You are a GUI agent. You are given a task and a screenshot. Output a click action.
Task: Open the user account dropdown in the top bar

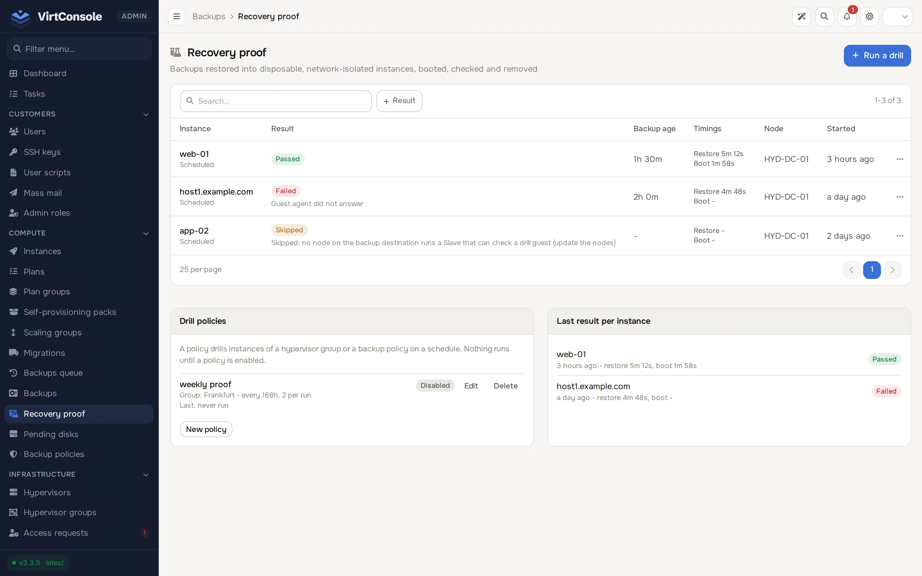[897, 16]
